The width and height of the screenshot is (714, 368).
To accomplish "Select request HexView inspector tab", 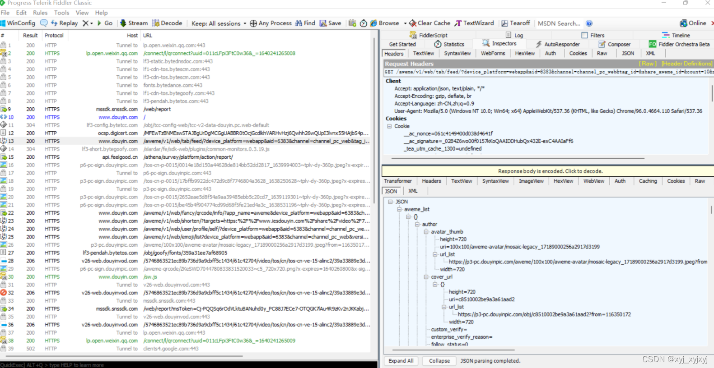I will point(525,53).
